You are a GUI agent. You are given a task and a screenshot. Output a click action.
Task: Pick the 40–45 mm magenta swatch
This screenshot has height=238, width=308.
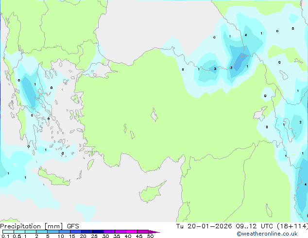132,232
